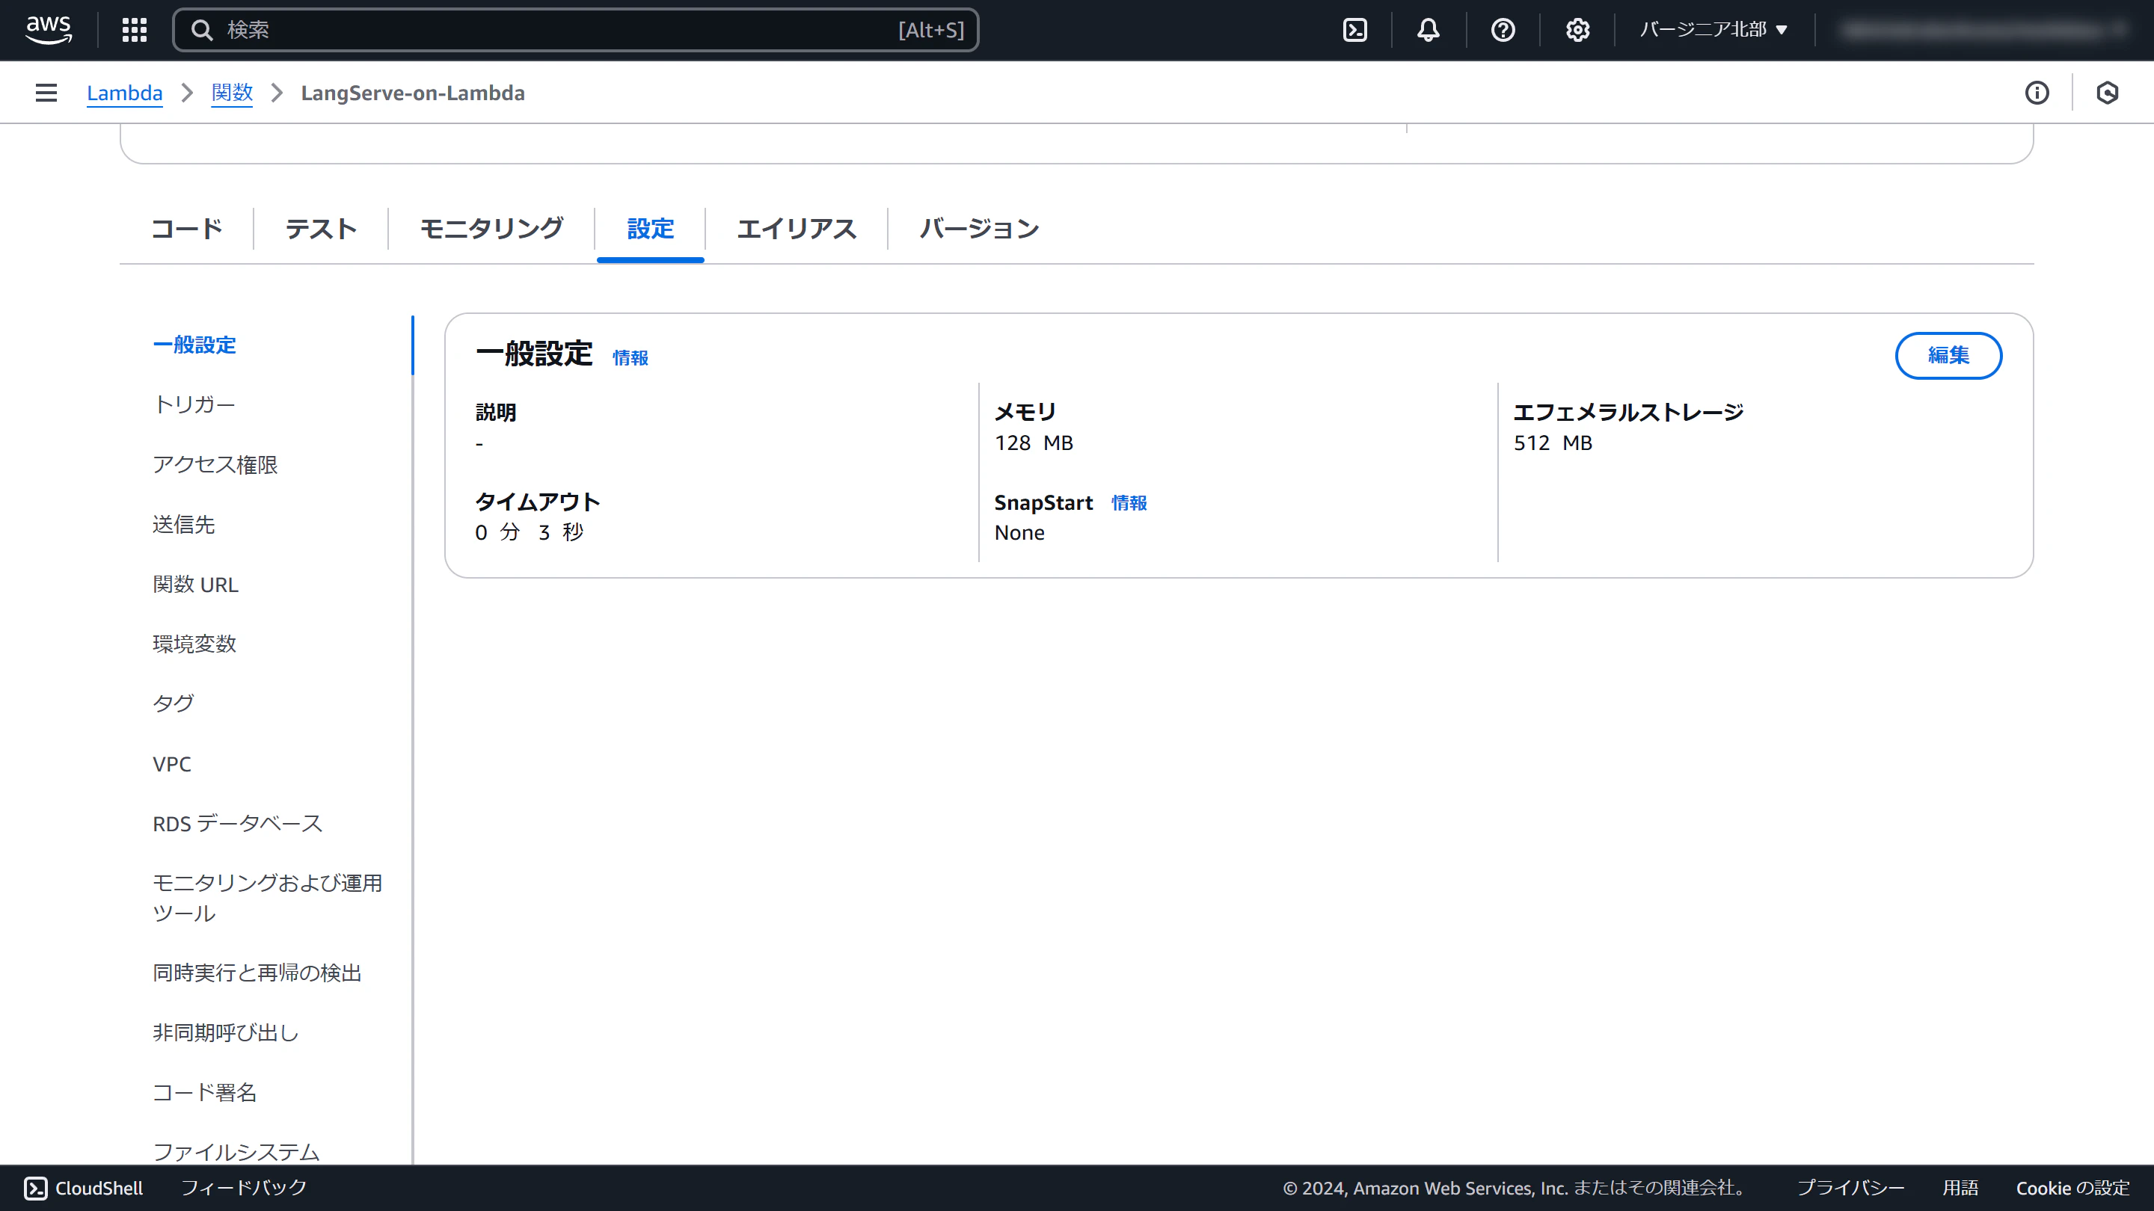Screen dimensions: 2154x1211
Task: Open 送信先 in the side menu
Action: tap(184, 525)
